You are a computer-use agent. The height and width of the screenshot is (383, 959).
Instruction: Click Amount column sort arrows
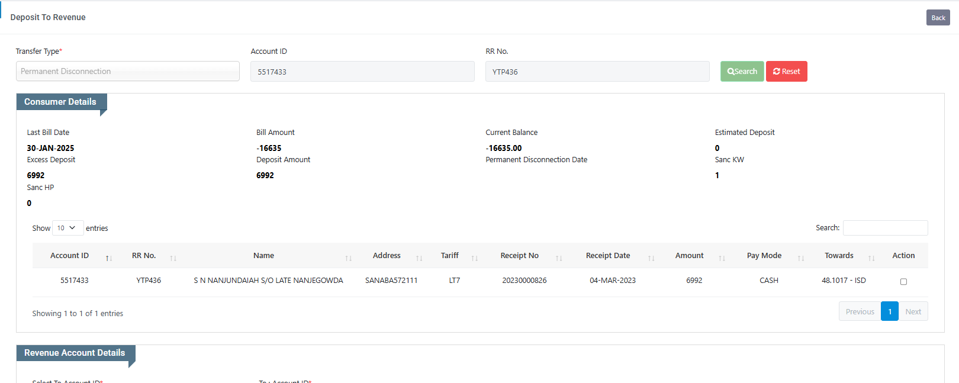[x=722, y=258]
